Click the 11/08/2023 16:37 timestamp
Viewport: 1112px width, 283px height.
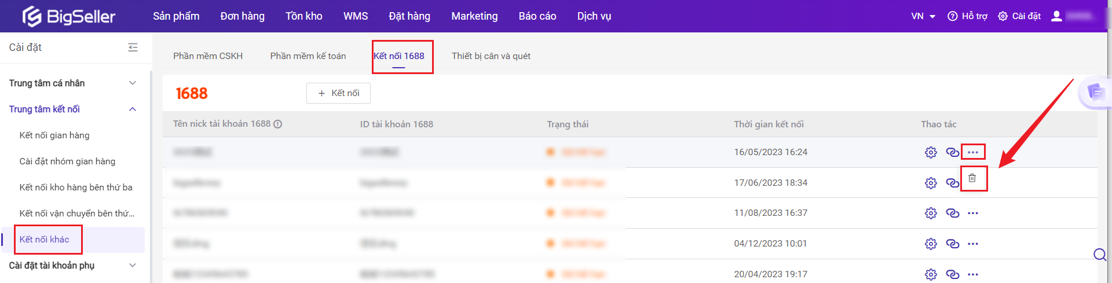(770, 213)
